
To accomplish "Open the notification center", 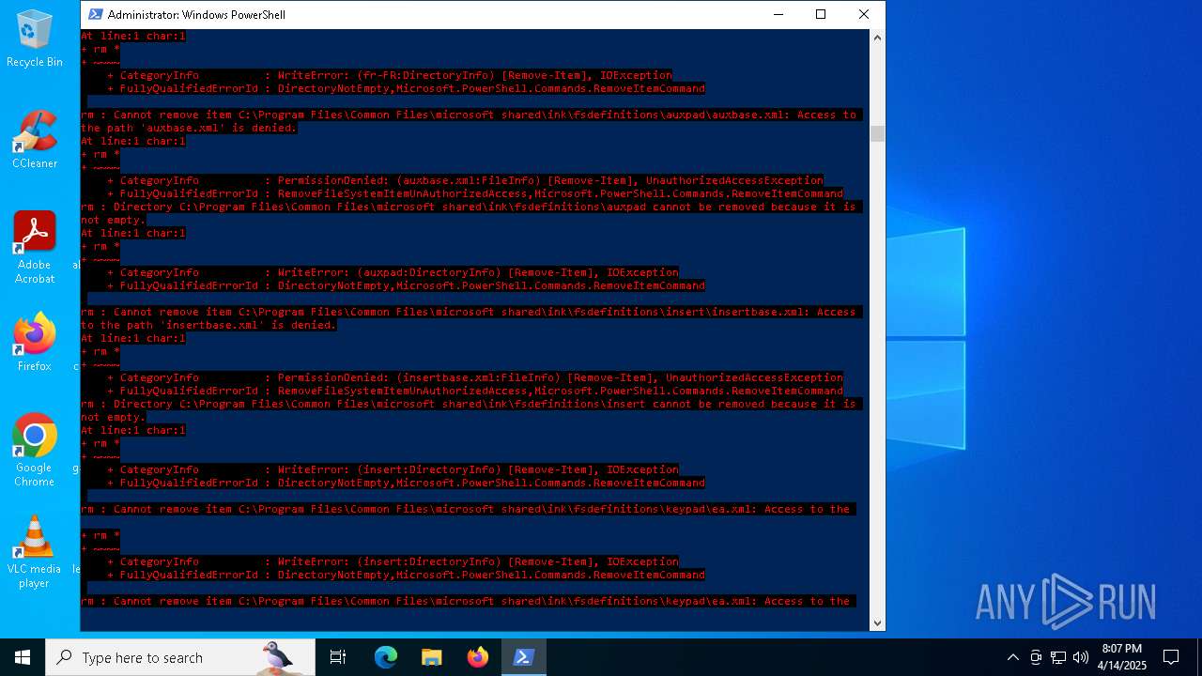I will [x=1171, y=657].
